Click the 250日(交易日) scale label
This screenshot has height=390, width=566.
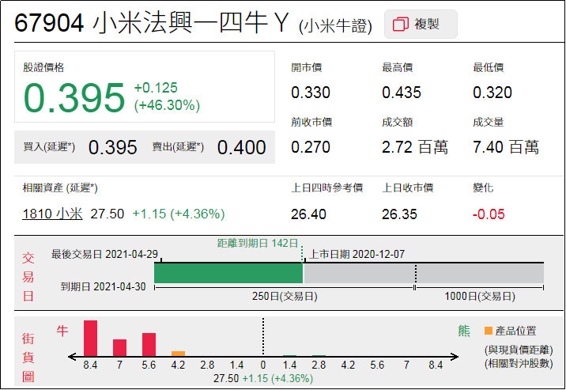pos(285,297)
